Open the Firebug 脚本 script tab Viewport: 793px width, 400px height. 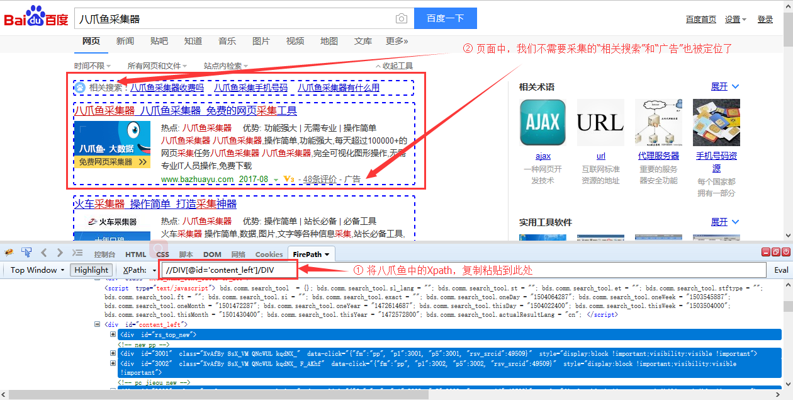pyautogui.click(x=186, y=254)
